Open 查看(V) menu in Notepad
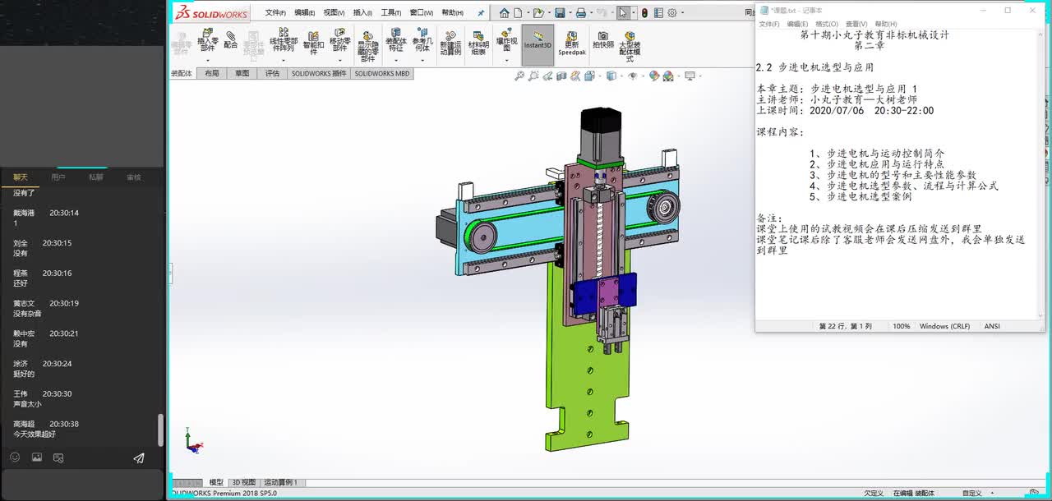Image resolution: width=1052 pixels, height=501 pixels. tap(857, 25)
